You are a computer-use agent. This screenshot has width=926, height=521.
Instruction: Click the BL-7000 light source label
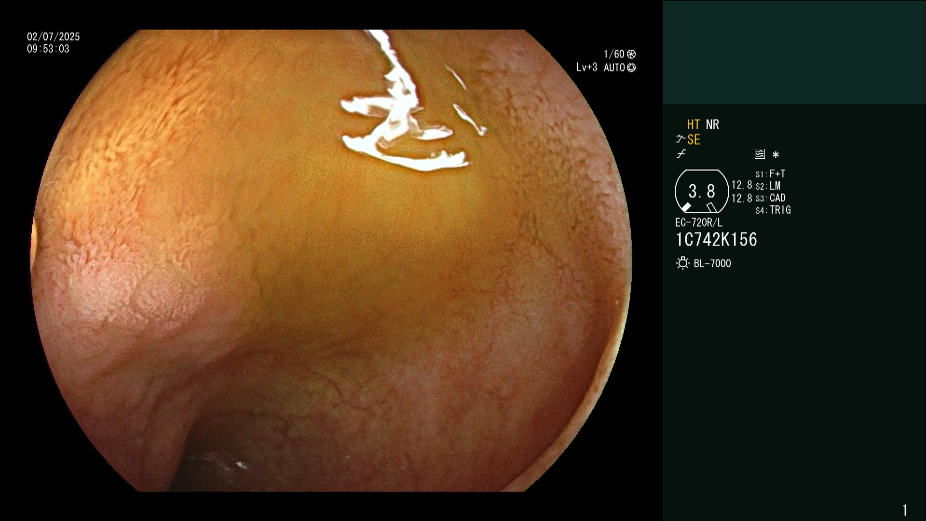click(x=712, y=263)
